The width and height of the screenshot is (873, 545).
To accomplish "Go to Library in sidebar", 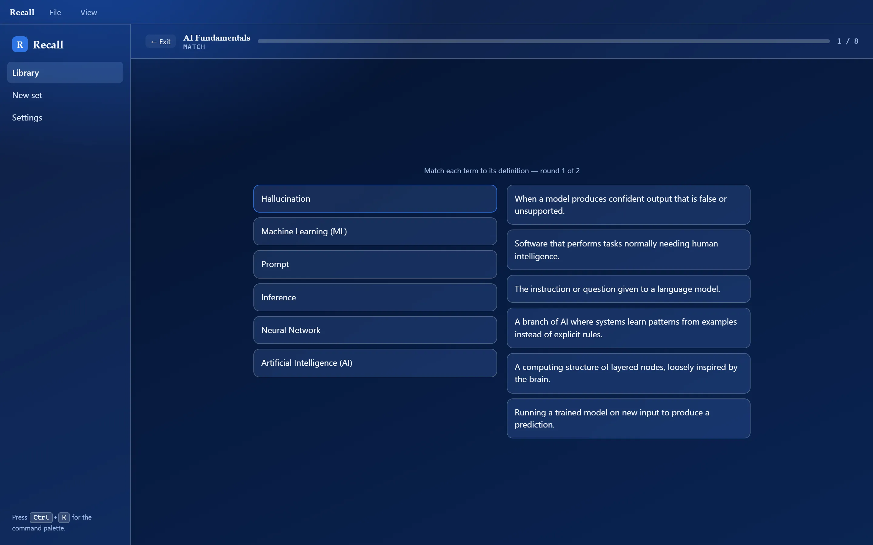I will [65, 72].
